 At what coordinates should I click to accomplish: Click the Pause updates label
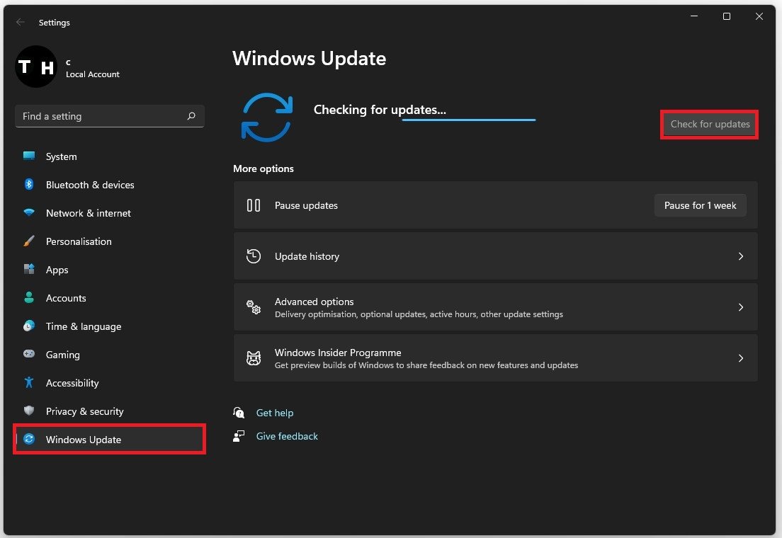click(x=306, y=205)
